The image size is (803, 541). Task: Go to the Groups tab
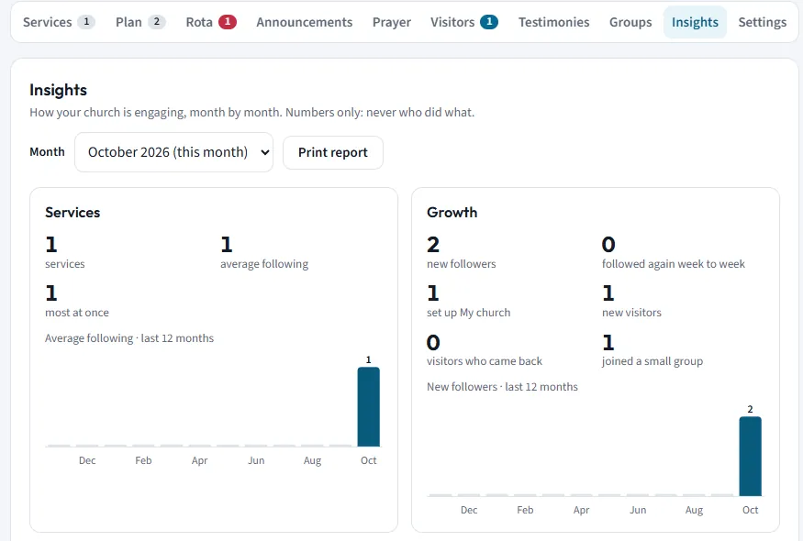(x=630, y=22)
